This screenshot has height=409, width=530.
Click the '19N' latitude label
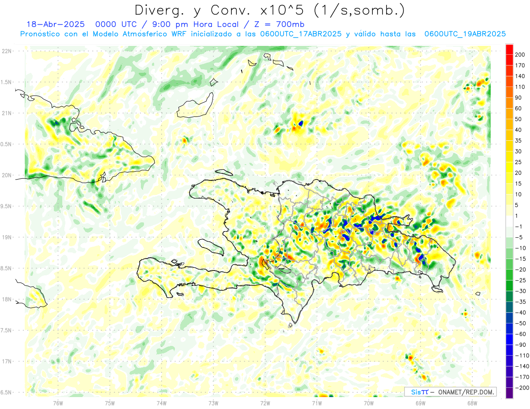pyautogui.click(x=6, y=237)
